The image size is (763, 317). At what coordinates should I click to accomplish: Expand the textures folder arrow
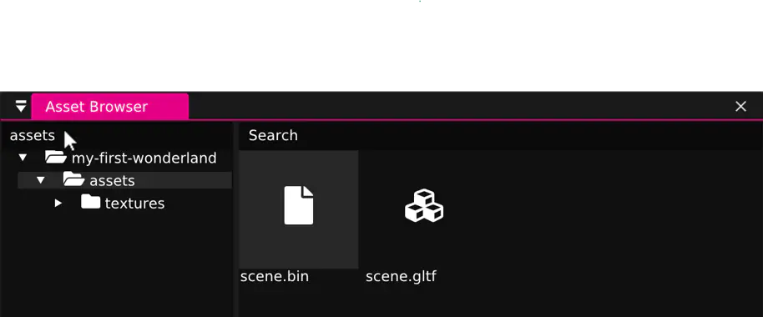[x=58, y=203]
